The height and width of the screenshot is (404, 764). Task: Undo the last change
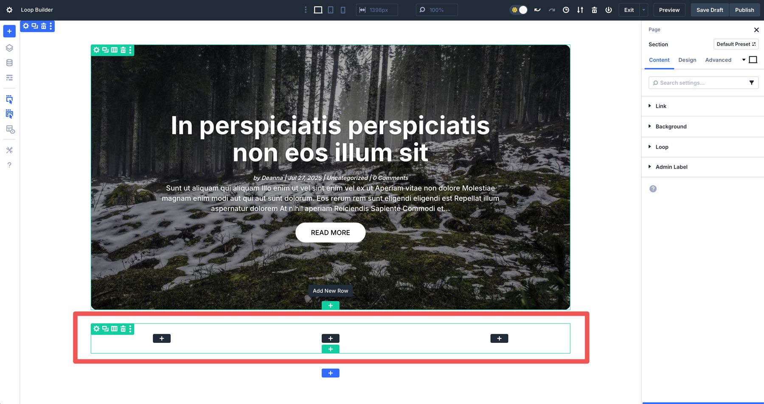coord(537,10)
